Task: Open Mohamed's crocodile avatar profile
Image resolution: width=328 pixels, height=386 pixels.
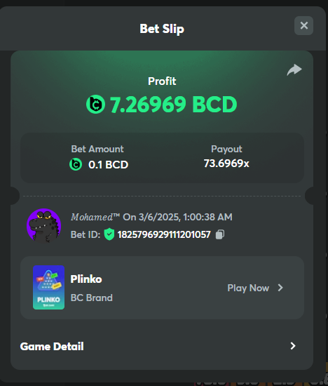Action: click(x=43, y=226)
